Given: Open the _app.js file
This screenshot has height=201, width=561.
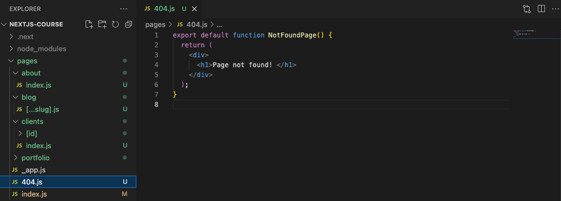Looking at the screenshot, I should click(34, 170).
